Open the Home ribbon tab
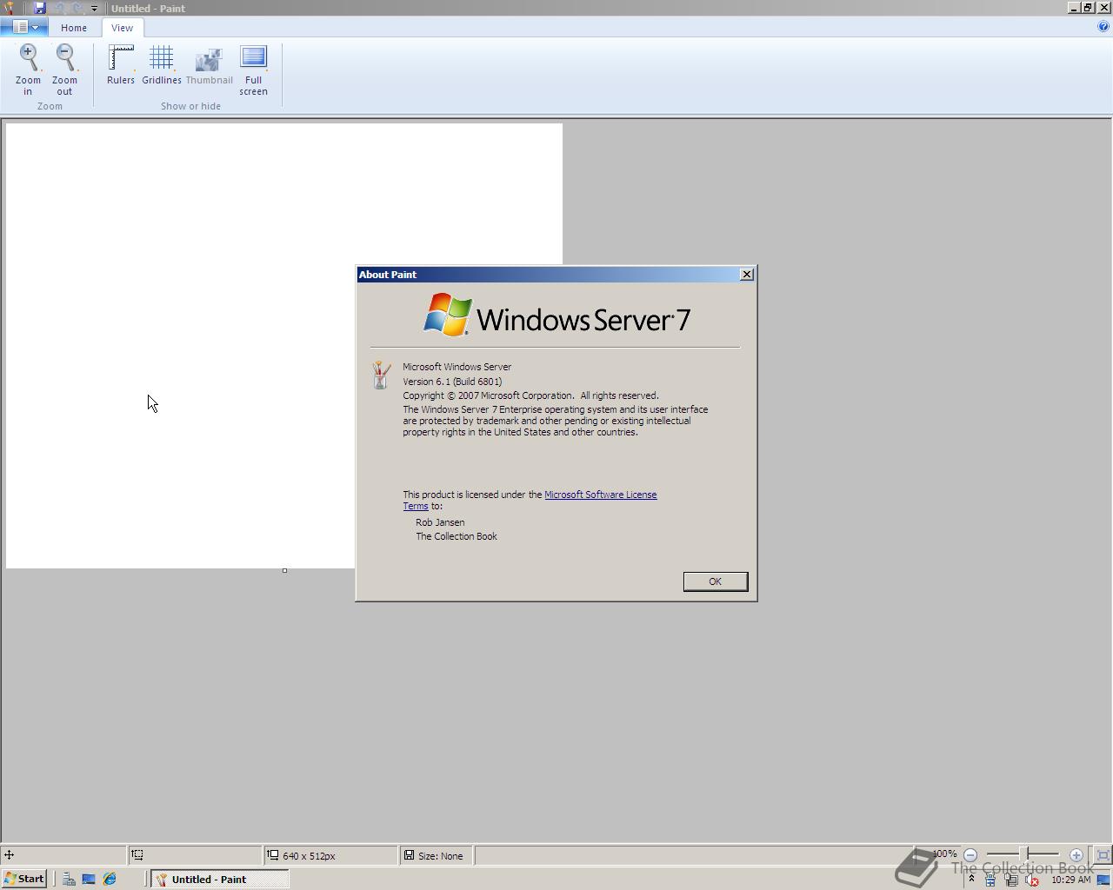The height and width of the screenshot is (890, 1113). click(74, 28)
